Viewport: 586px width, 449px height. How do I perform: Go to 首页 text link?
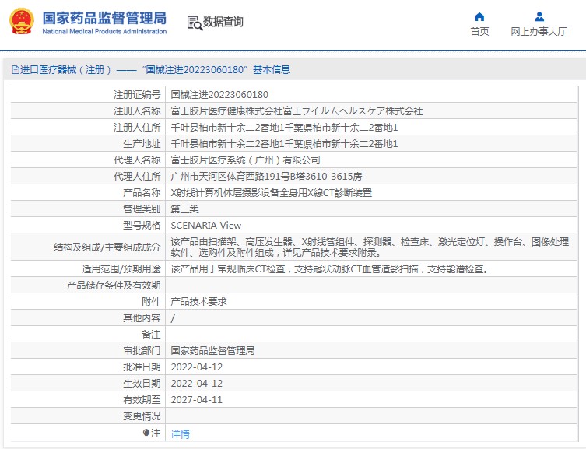click(479, 32)
